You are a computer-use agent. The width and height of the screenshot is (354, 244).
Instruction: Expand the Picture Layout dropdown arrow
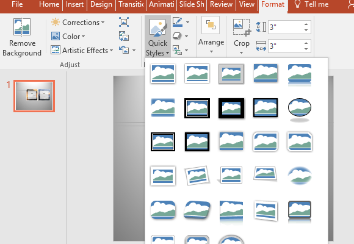click(187, 51)
